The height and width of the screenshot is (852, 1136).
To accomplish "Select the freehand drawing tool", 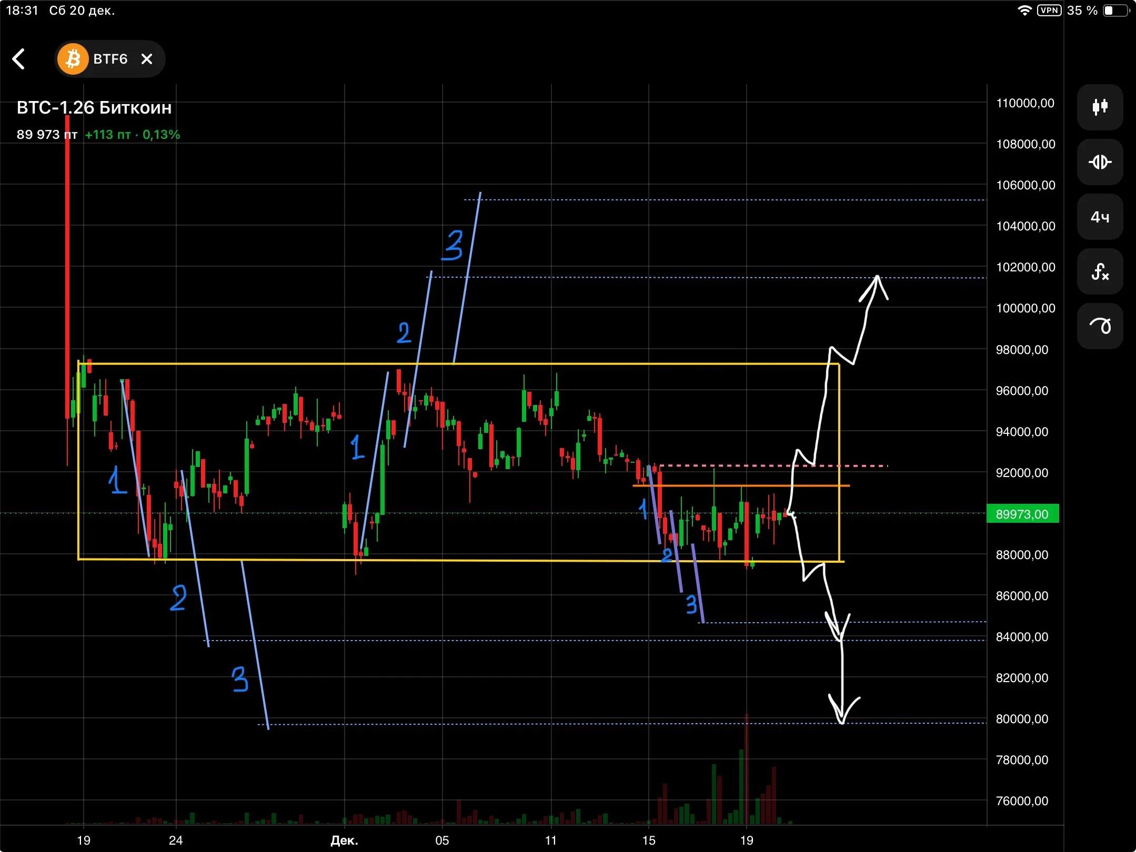I will click(1100, 326).
